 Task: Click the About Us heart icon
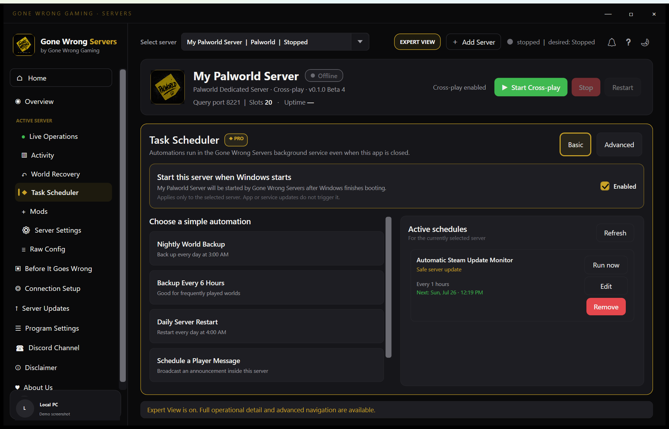17,387
